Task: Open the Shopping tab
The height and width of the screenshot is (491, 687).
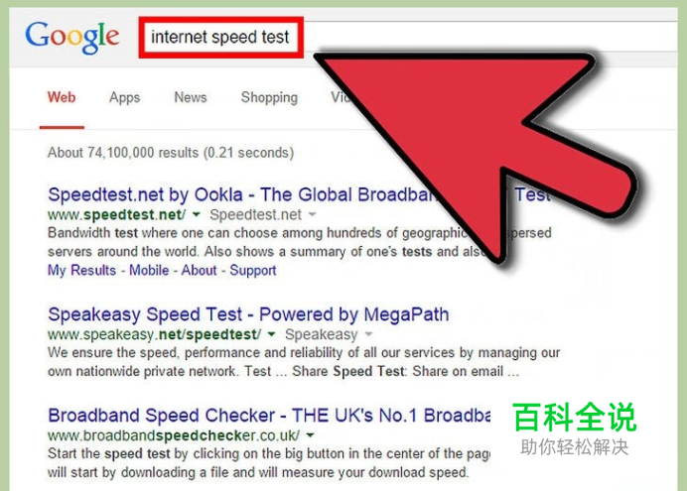Action: coord(269,97)
